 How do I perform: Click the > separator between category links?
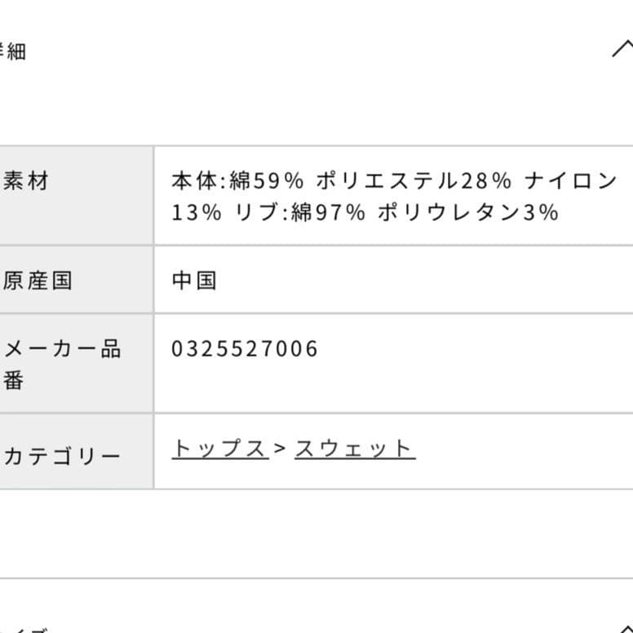pos(281,449)
